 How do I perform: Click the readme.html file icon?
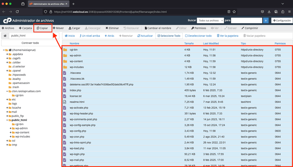click(65, 102)
